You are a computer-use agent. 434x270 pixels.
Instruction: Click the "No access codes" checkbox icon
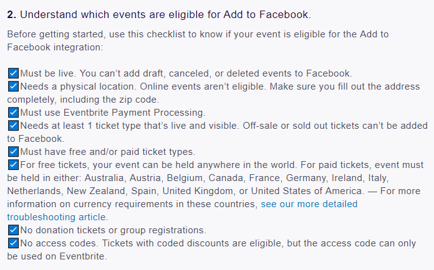click(13, 243)
